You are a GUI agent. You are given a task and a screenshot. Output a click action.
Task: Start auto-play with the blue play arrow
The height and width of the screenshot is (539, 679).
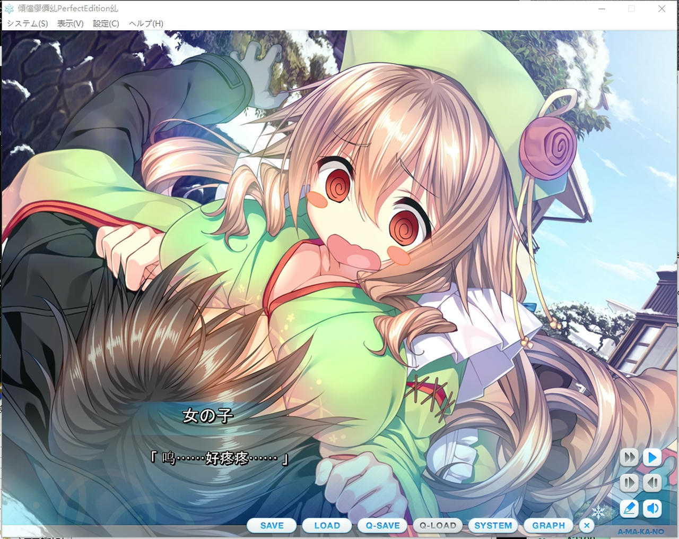(x=652, y=457)
